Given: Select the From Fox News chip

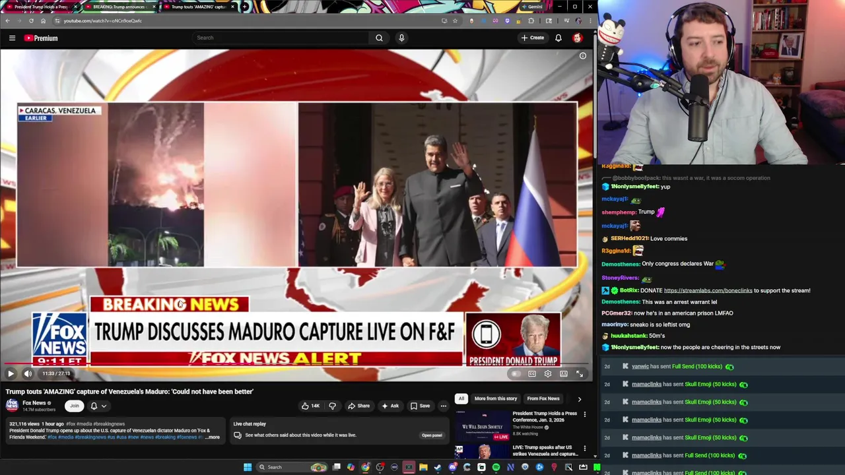Looking at the screenshot, I should click(x=543, y=398).
